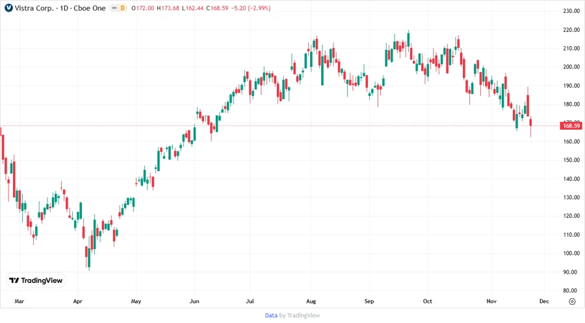Click the 180.00 price axis label
This screenshot has width=585, height=323.
pos(571,104)
